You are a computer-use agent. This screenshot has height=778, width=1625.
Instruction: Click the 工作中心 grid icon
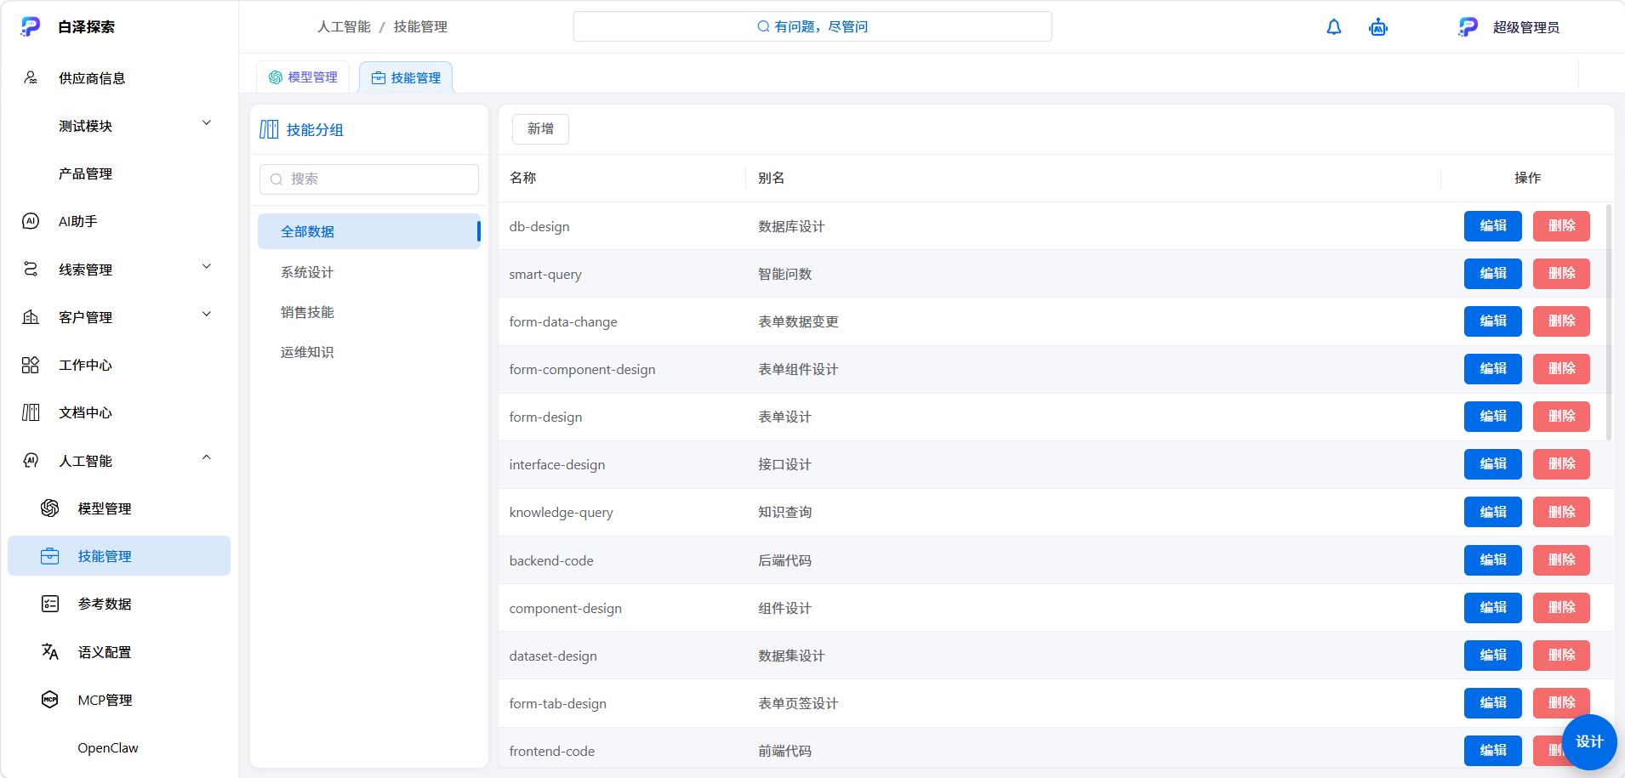point(31,365)
